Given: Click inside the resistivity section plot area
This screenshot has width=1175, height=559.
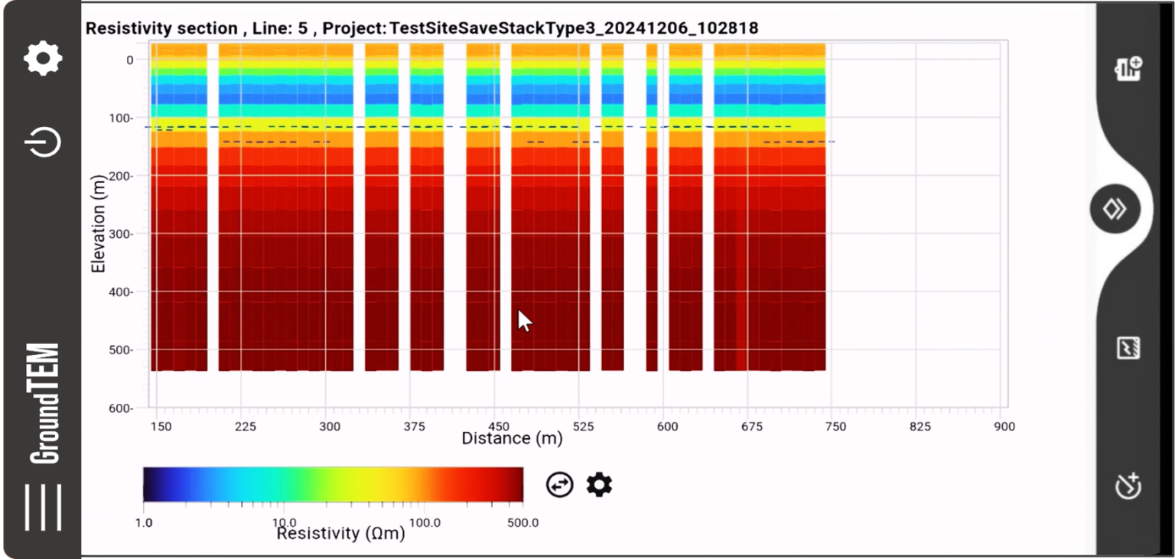Looking at the screenshot, I should [x=490, y=229].
